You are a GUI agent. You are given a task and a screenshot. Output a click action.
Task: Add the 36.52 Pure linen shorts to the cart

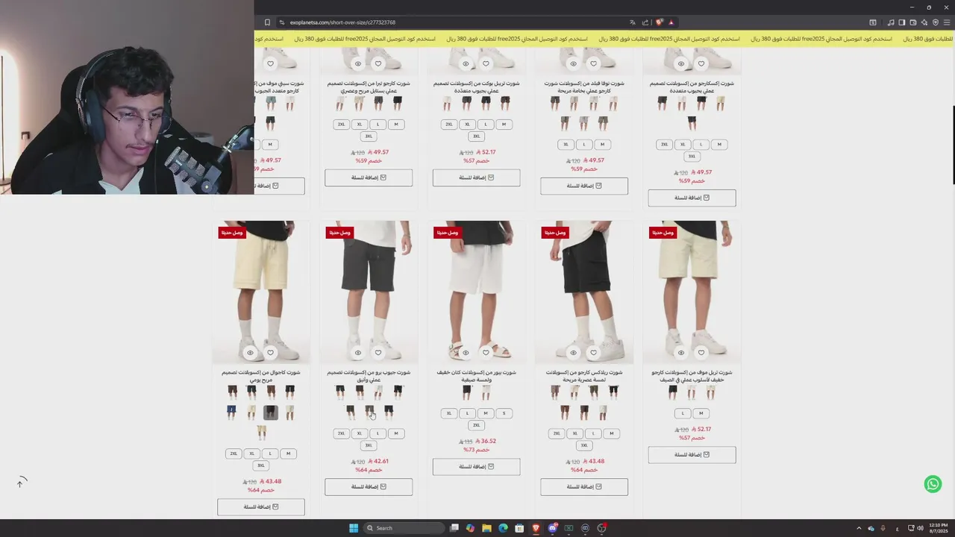click(476, 467)
